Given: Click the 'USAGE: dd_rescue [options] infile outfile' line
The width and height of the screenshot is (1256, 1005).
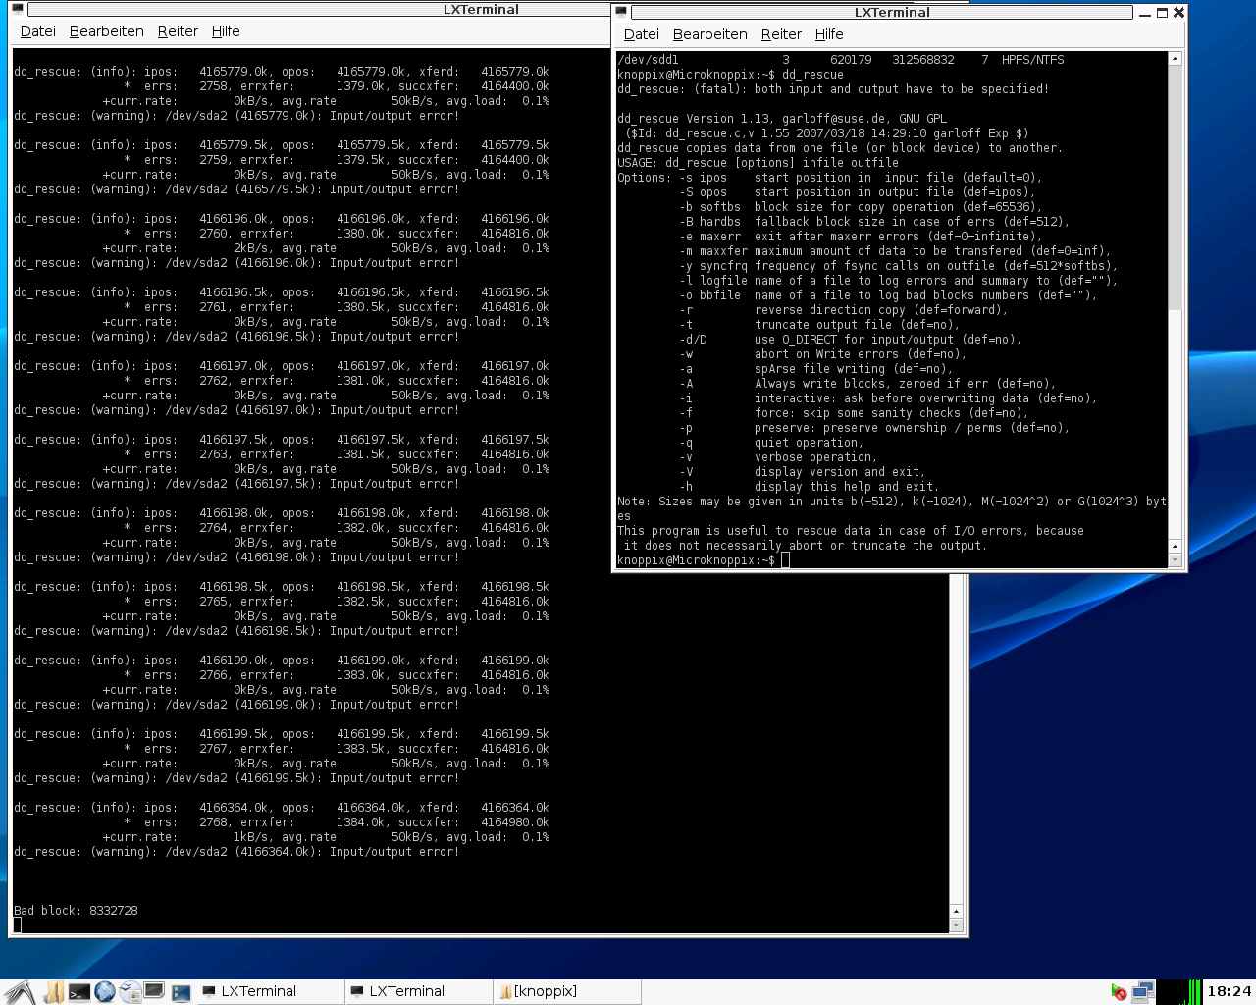Looking at the screenshot, I should 758,163.
